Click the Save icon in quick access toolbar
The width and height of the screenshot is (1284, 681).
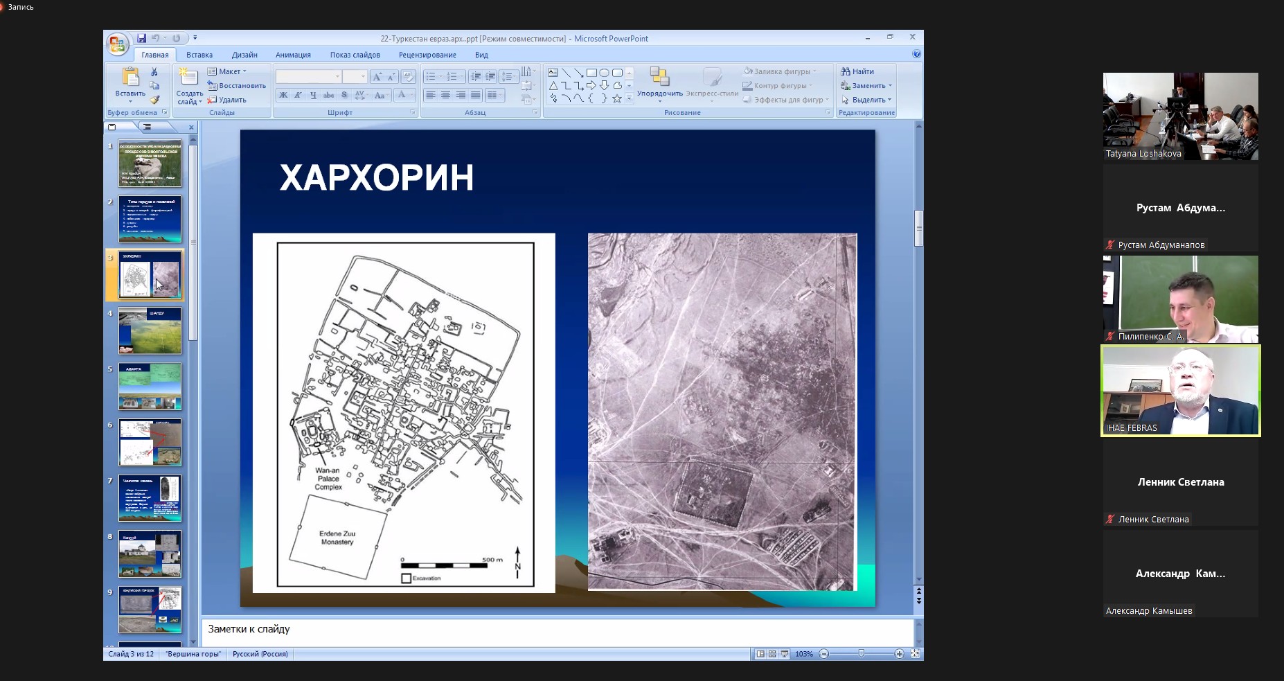(142, 39)
